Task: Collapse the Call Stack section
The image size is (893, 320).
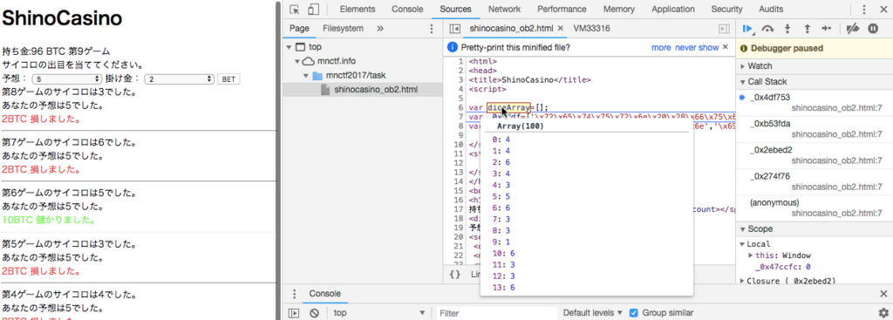Action: 743,81
